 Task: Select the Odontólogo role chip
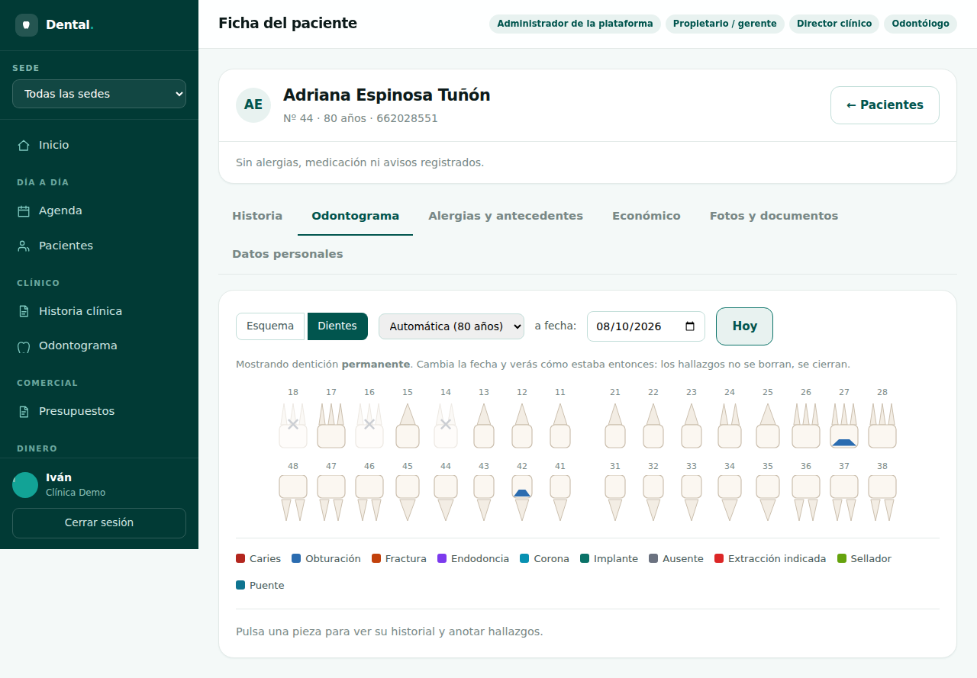pos(921,24)
